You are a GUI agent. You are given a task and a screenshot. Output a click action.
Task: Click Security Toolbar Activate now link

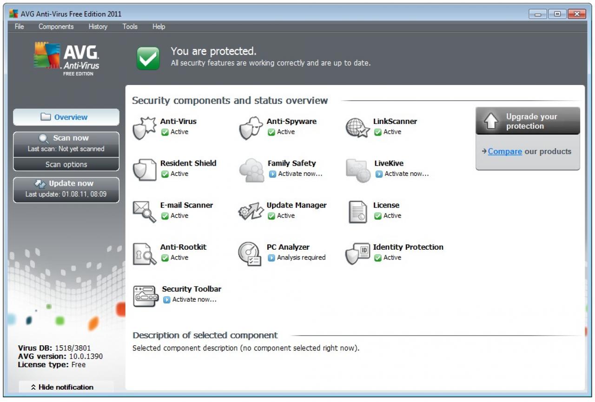194,300
